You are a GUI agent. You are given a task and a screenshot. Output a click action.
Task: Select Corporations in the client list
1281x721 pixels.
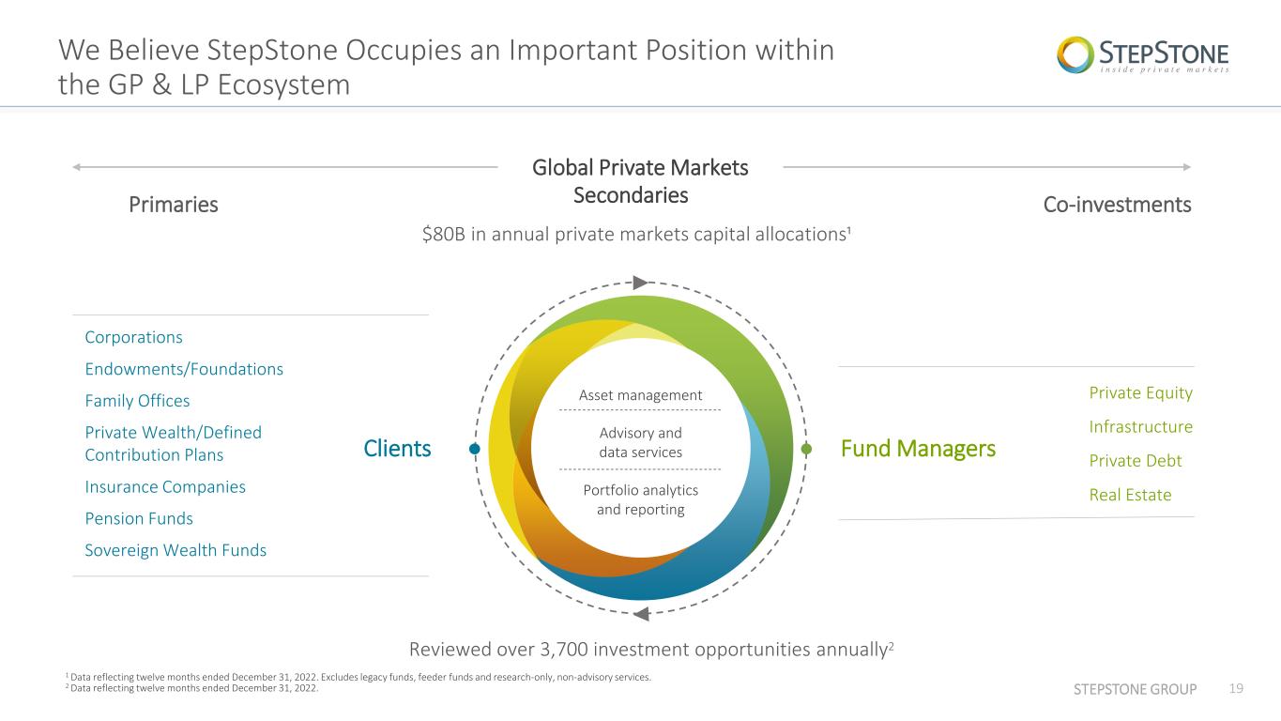tap(134, 337)
